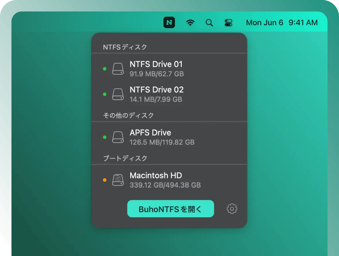
Task: Click the BuhoNTFS menu bar icon
Action: click(169, 22)
